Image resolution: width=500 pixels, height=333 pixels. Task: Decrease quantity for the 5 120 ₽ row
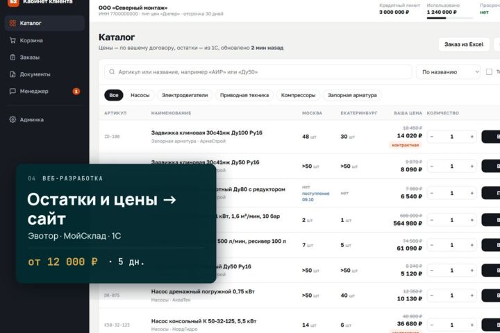click(x=432, y=271)
